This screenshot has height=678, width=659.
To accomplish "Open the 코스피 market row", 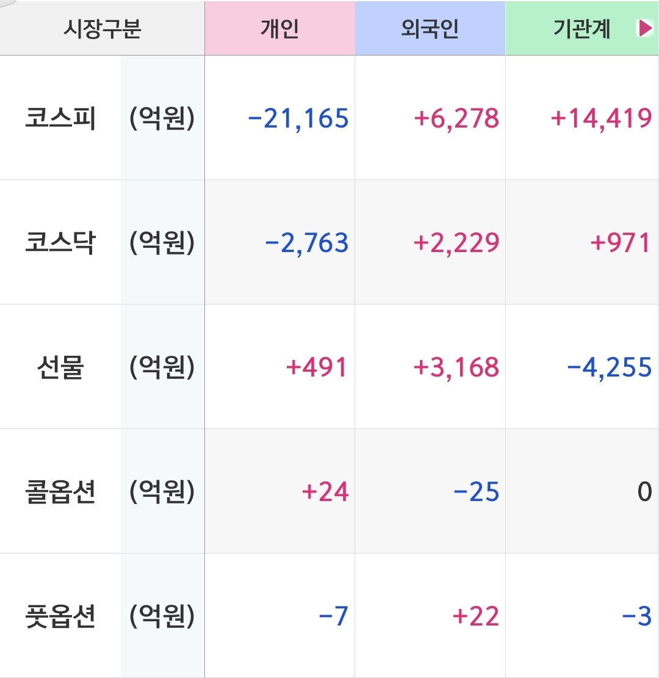I will [60, 118].
